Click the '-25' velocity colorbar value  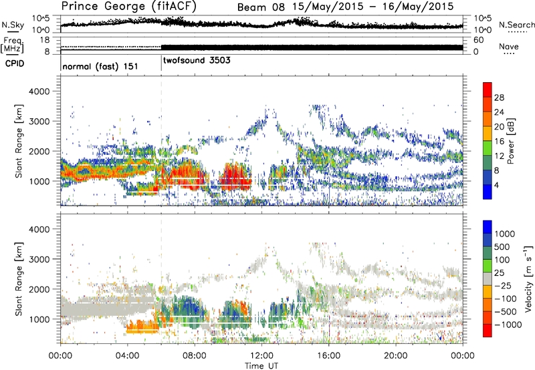(x=503, y=286)
